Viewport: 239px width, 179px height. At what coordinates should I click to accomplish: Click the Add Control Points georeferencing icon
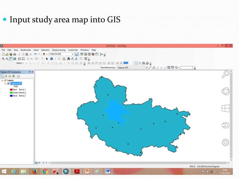click(150, 67)
